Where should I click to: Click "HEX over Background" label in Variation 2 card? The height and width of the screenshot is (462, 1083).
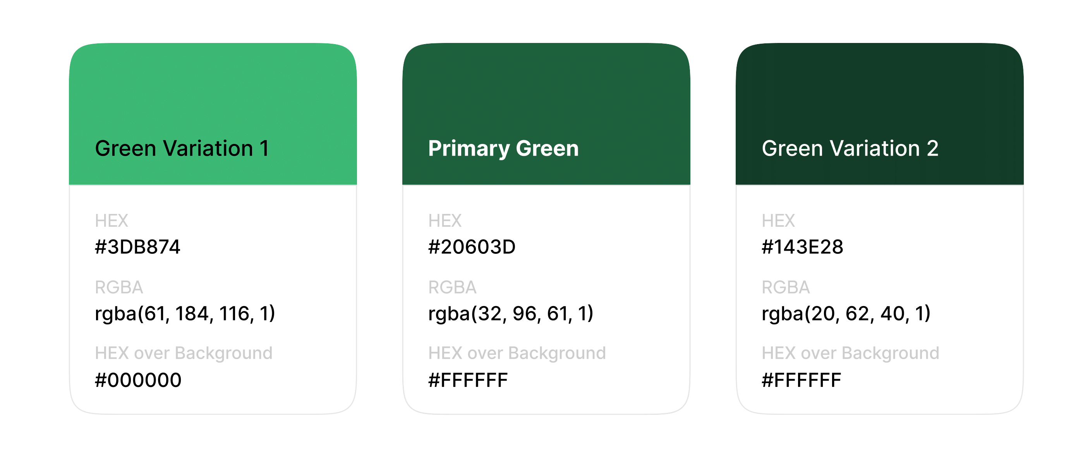(x=850, y=353)
